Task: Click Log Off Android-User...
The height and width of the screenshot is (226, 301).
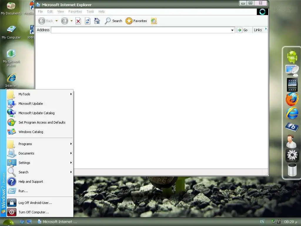Action: [40, 203]
